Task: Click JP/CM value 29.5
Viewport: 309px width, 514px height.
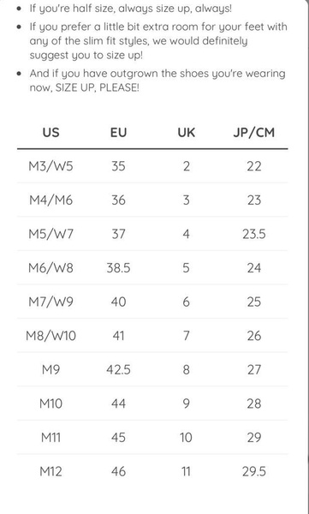Action: pos(254,471)
